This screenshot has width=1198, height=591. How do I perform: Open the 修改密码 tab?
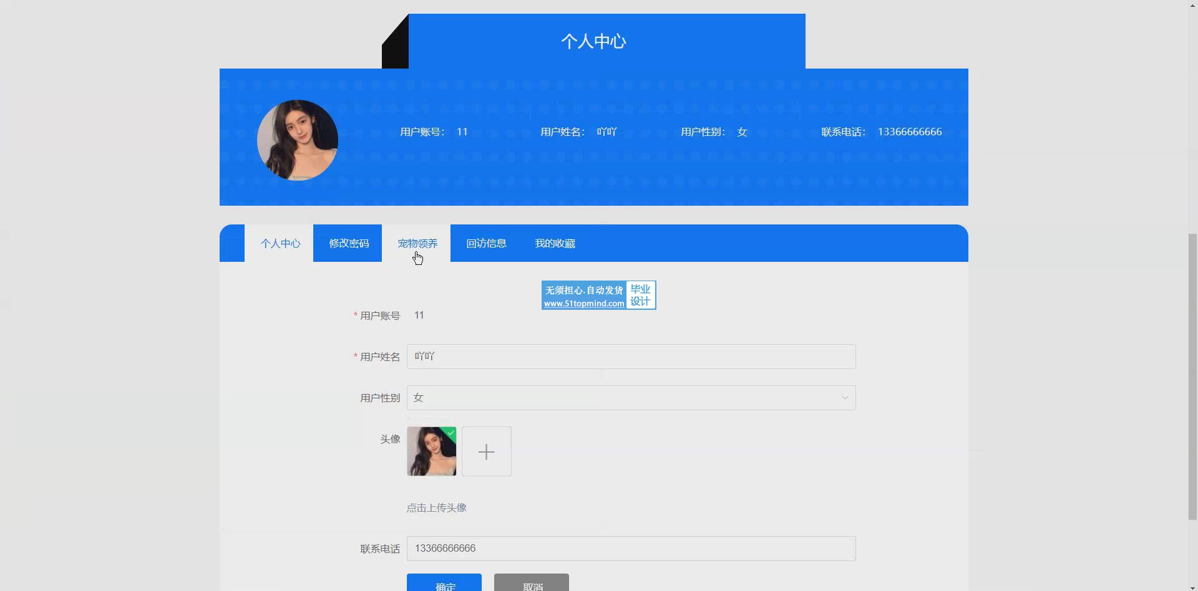coord(349,243)
